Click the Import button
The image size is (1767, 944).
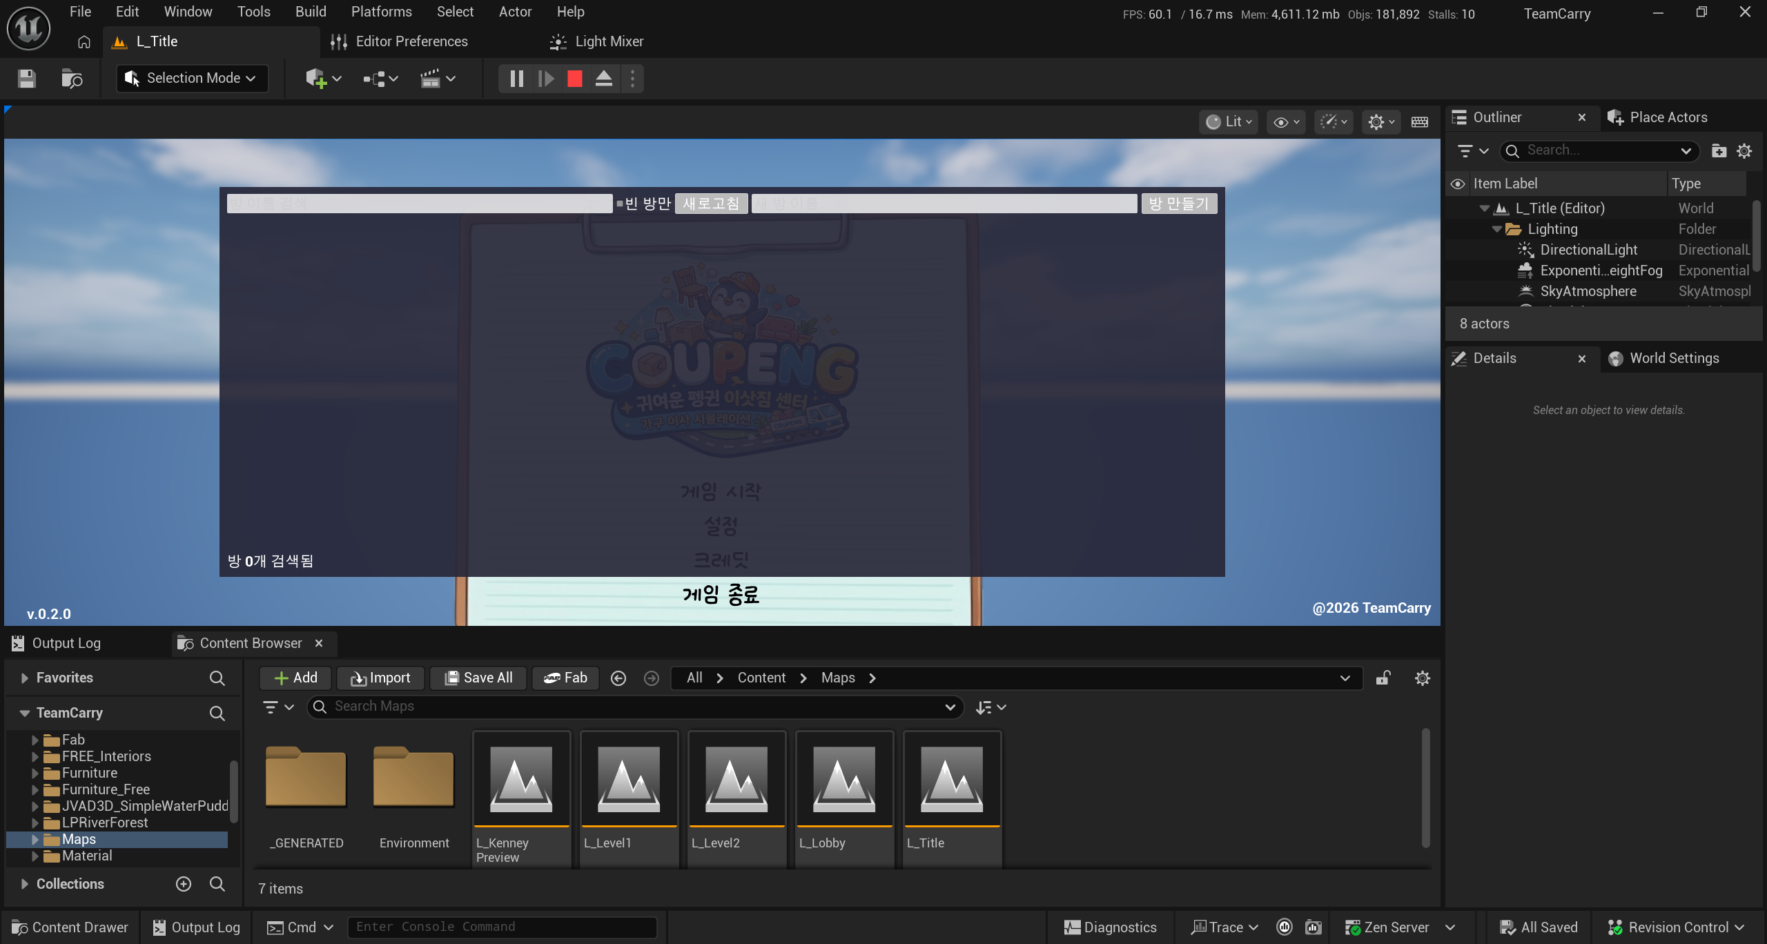[x=380, y=678]
